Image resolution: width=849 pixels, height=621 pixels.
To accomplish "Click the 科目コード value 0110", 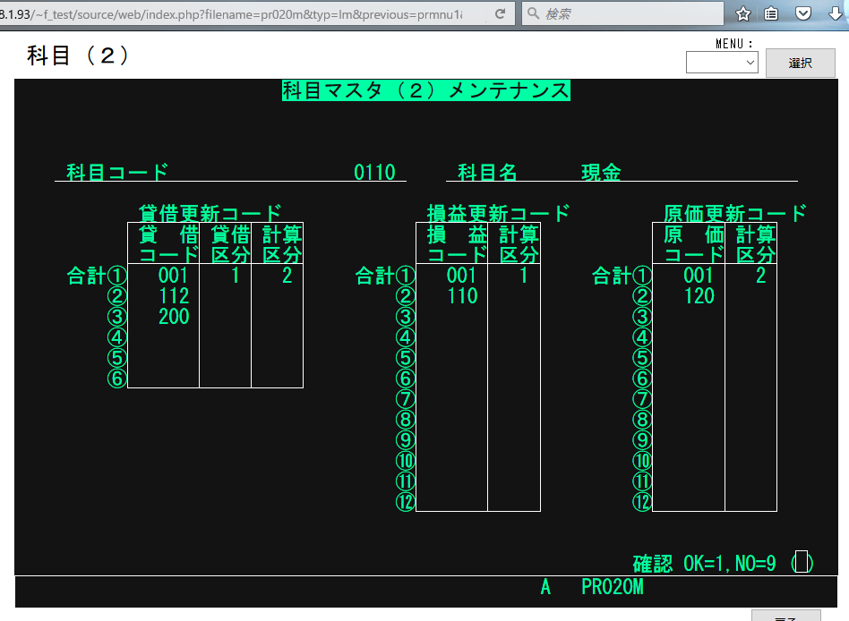I will (374, 173).
